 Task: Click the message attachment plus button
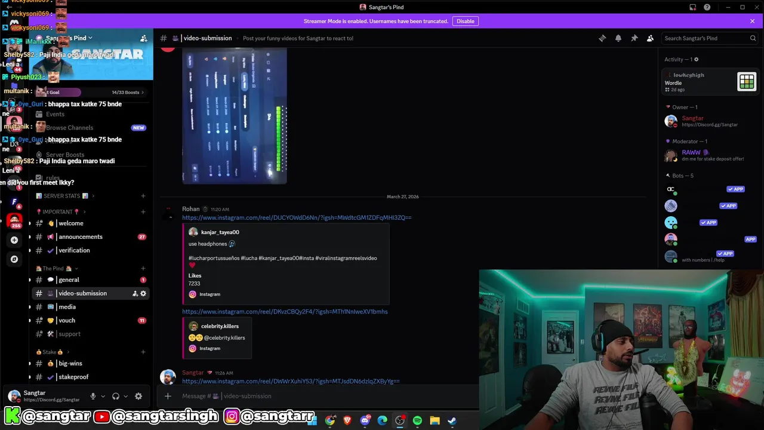coord(168,396)
